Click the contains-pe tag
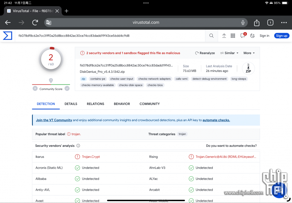Image resolution: width=292 pixels, height=203 pixels. [x=98, y=79]
